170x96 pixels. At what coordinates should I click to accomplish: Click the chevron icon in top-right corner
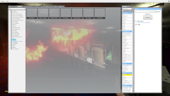(x=169, y=1)
